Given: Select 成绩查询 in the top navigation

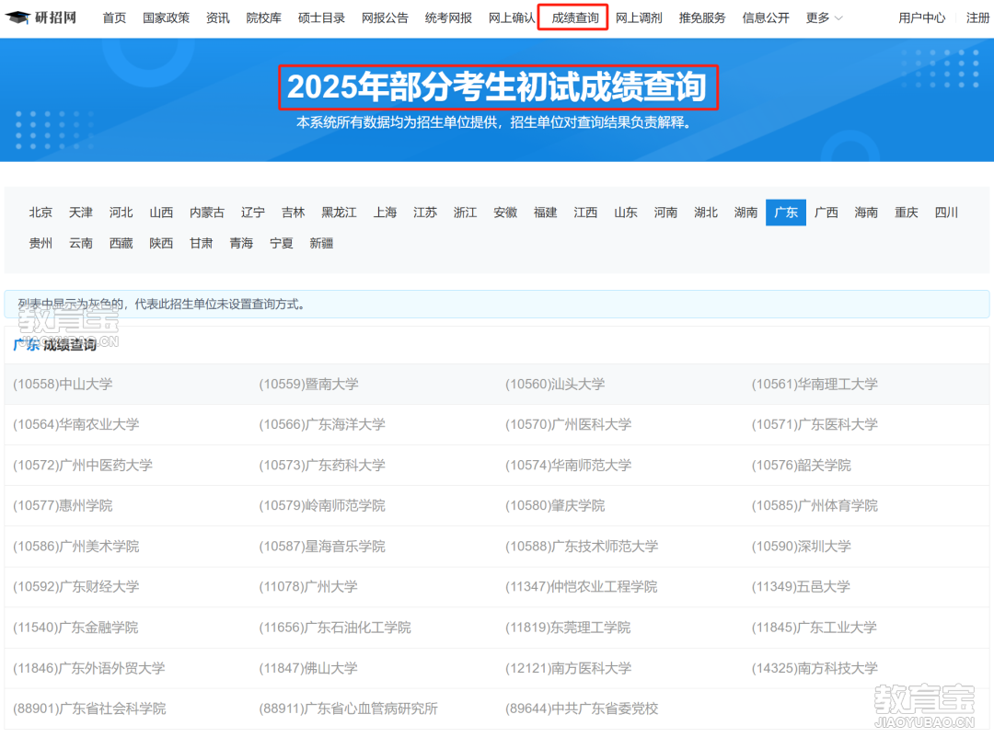Looking at the screenshot, I should pos(575,17).
